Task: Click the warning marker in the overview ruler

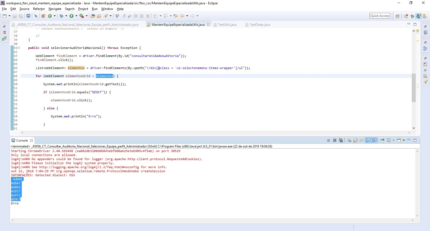Action: click(x=418, y=41)
